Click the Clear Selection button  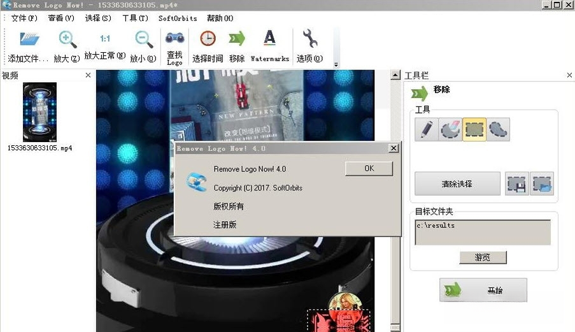tap(457, 184)
